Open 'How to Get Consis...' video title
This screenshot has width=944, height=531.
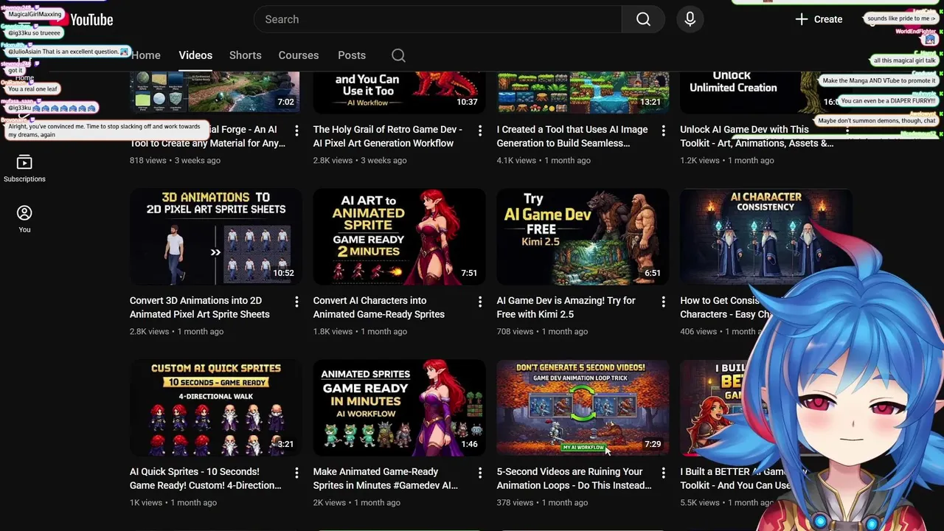pyautogui.click(x=726, y=308)
